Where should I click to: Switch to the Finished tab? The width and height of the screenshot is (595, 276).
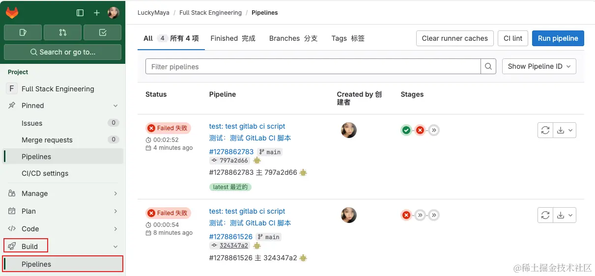(x=232, y=38)
